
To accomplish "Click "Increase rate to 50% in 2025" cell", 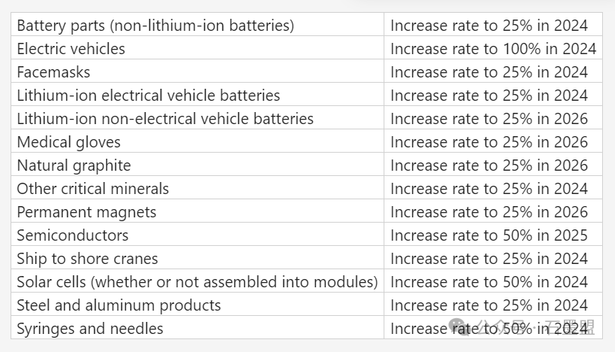I will click(x=488, y=235).
